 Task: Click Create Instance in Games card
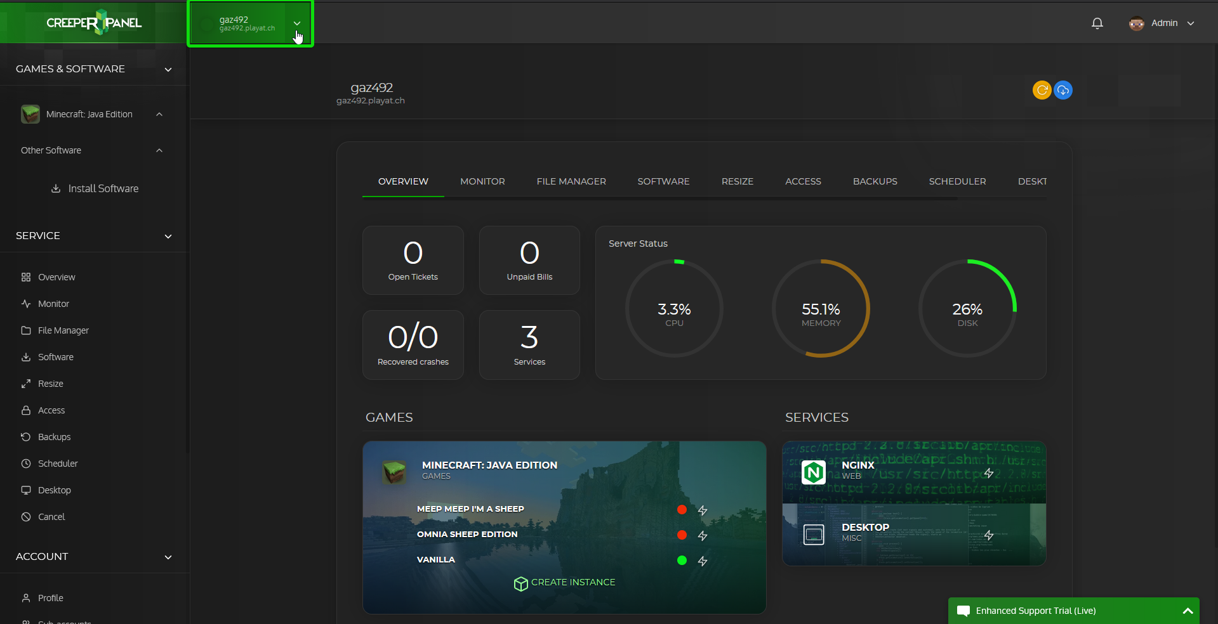564,583
